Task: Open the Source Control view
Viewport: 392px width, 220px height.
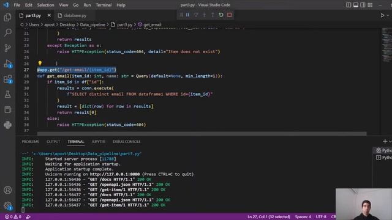Action: coord(7,48)
